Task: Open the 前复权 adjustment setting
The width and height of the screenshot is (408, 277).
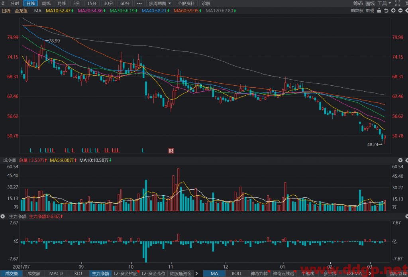Action: point(357,11)
